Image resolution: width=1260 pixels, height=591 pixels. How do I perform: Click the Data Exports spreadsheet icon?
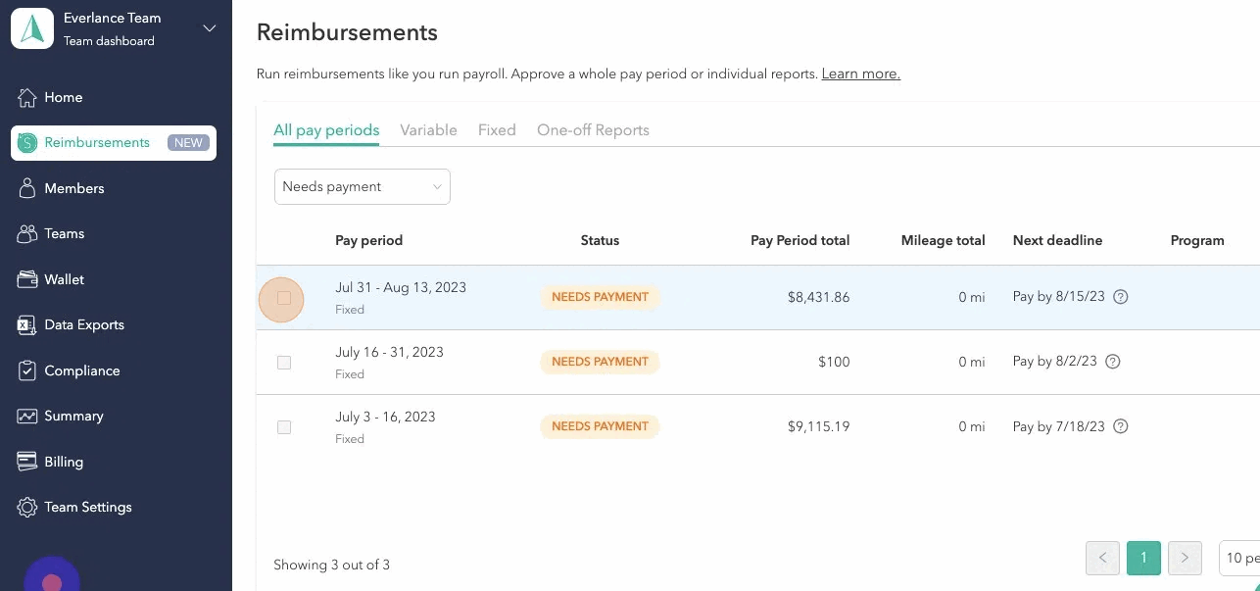tap(27, 324)
